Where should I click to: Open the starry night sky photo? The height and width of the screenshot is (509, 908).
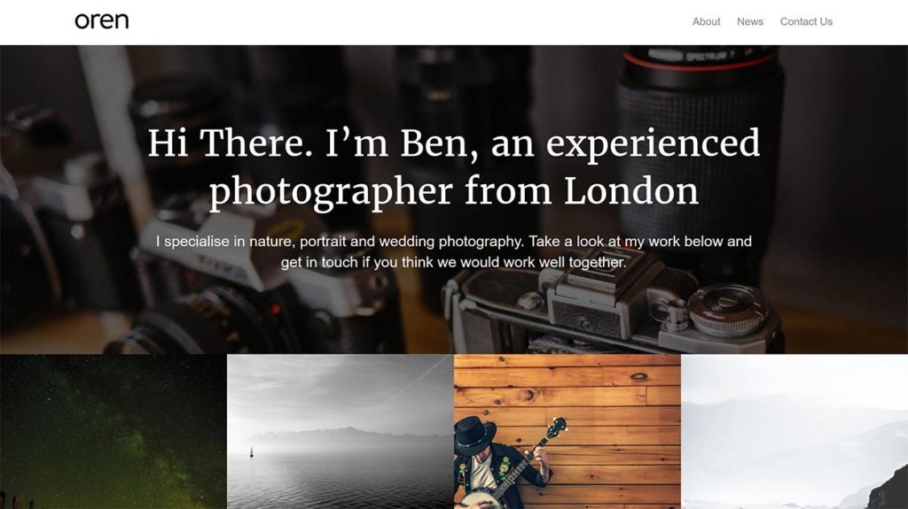tap(113, 431)
